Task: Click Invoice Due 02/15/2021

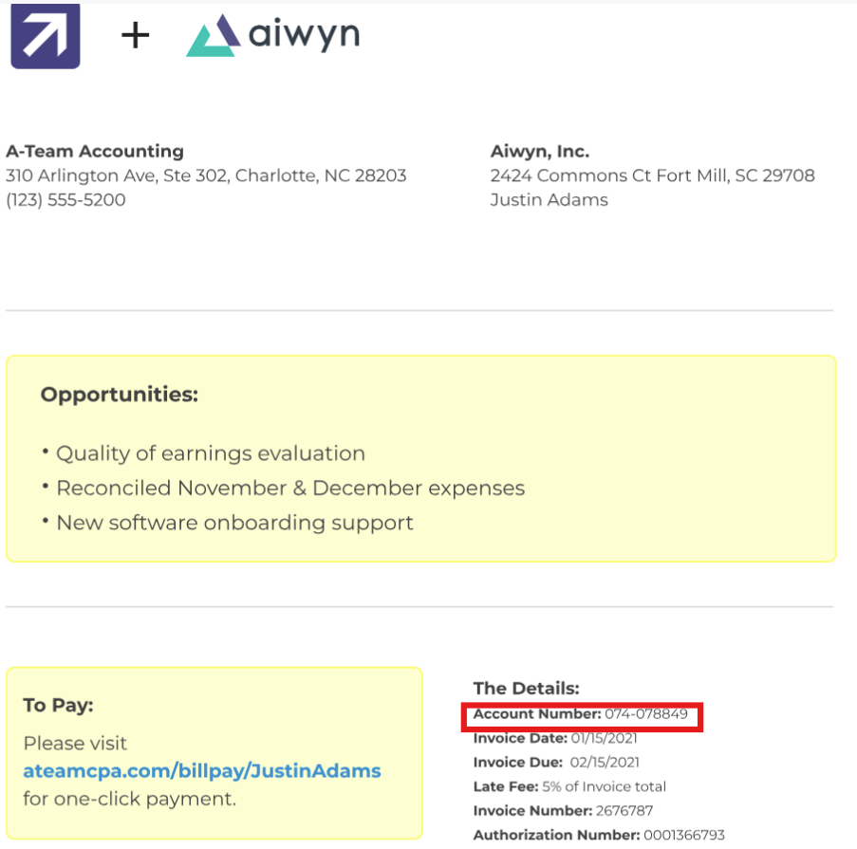Action: click(556, 763)
